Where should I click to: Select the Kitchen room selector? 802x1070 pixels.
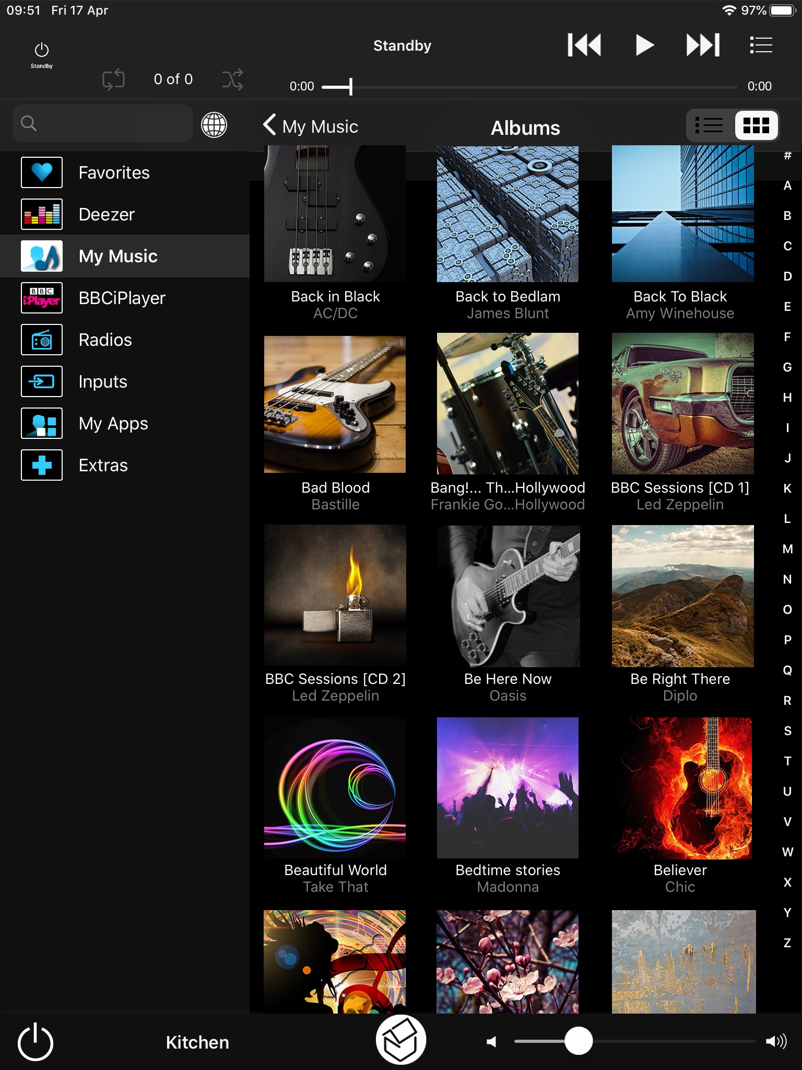197,1042
